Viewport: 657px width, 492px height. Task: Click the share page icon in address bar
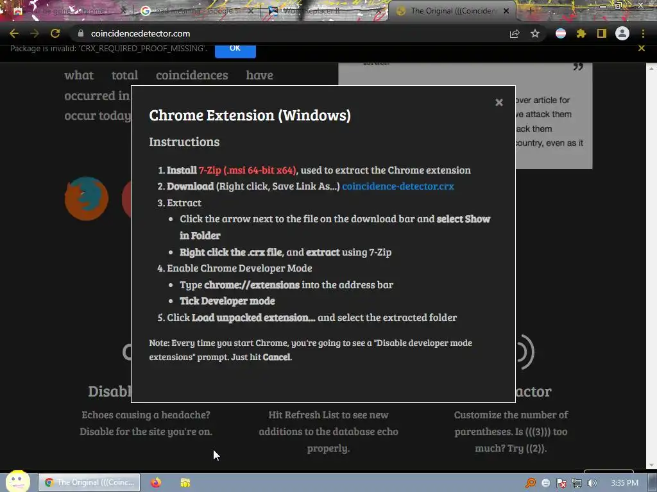point(515,33)
